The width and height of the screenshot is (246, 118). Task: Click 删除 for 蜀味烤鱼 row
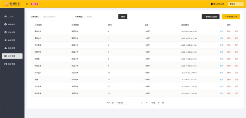point(229,31)
